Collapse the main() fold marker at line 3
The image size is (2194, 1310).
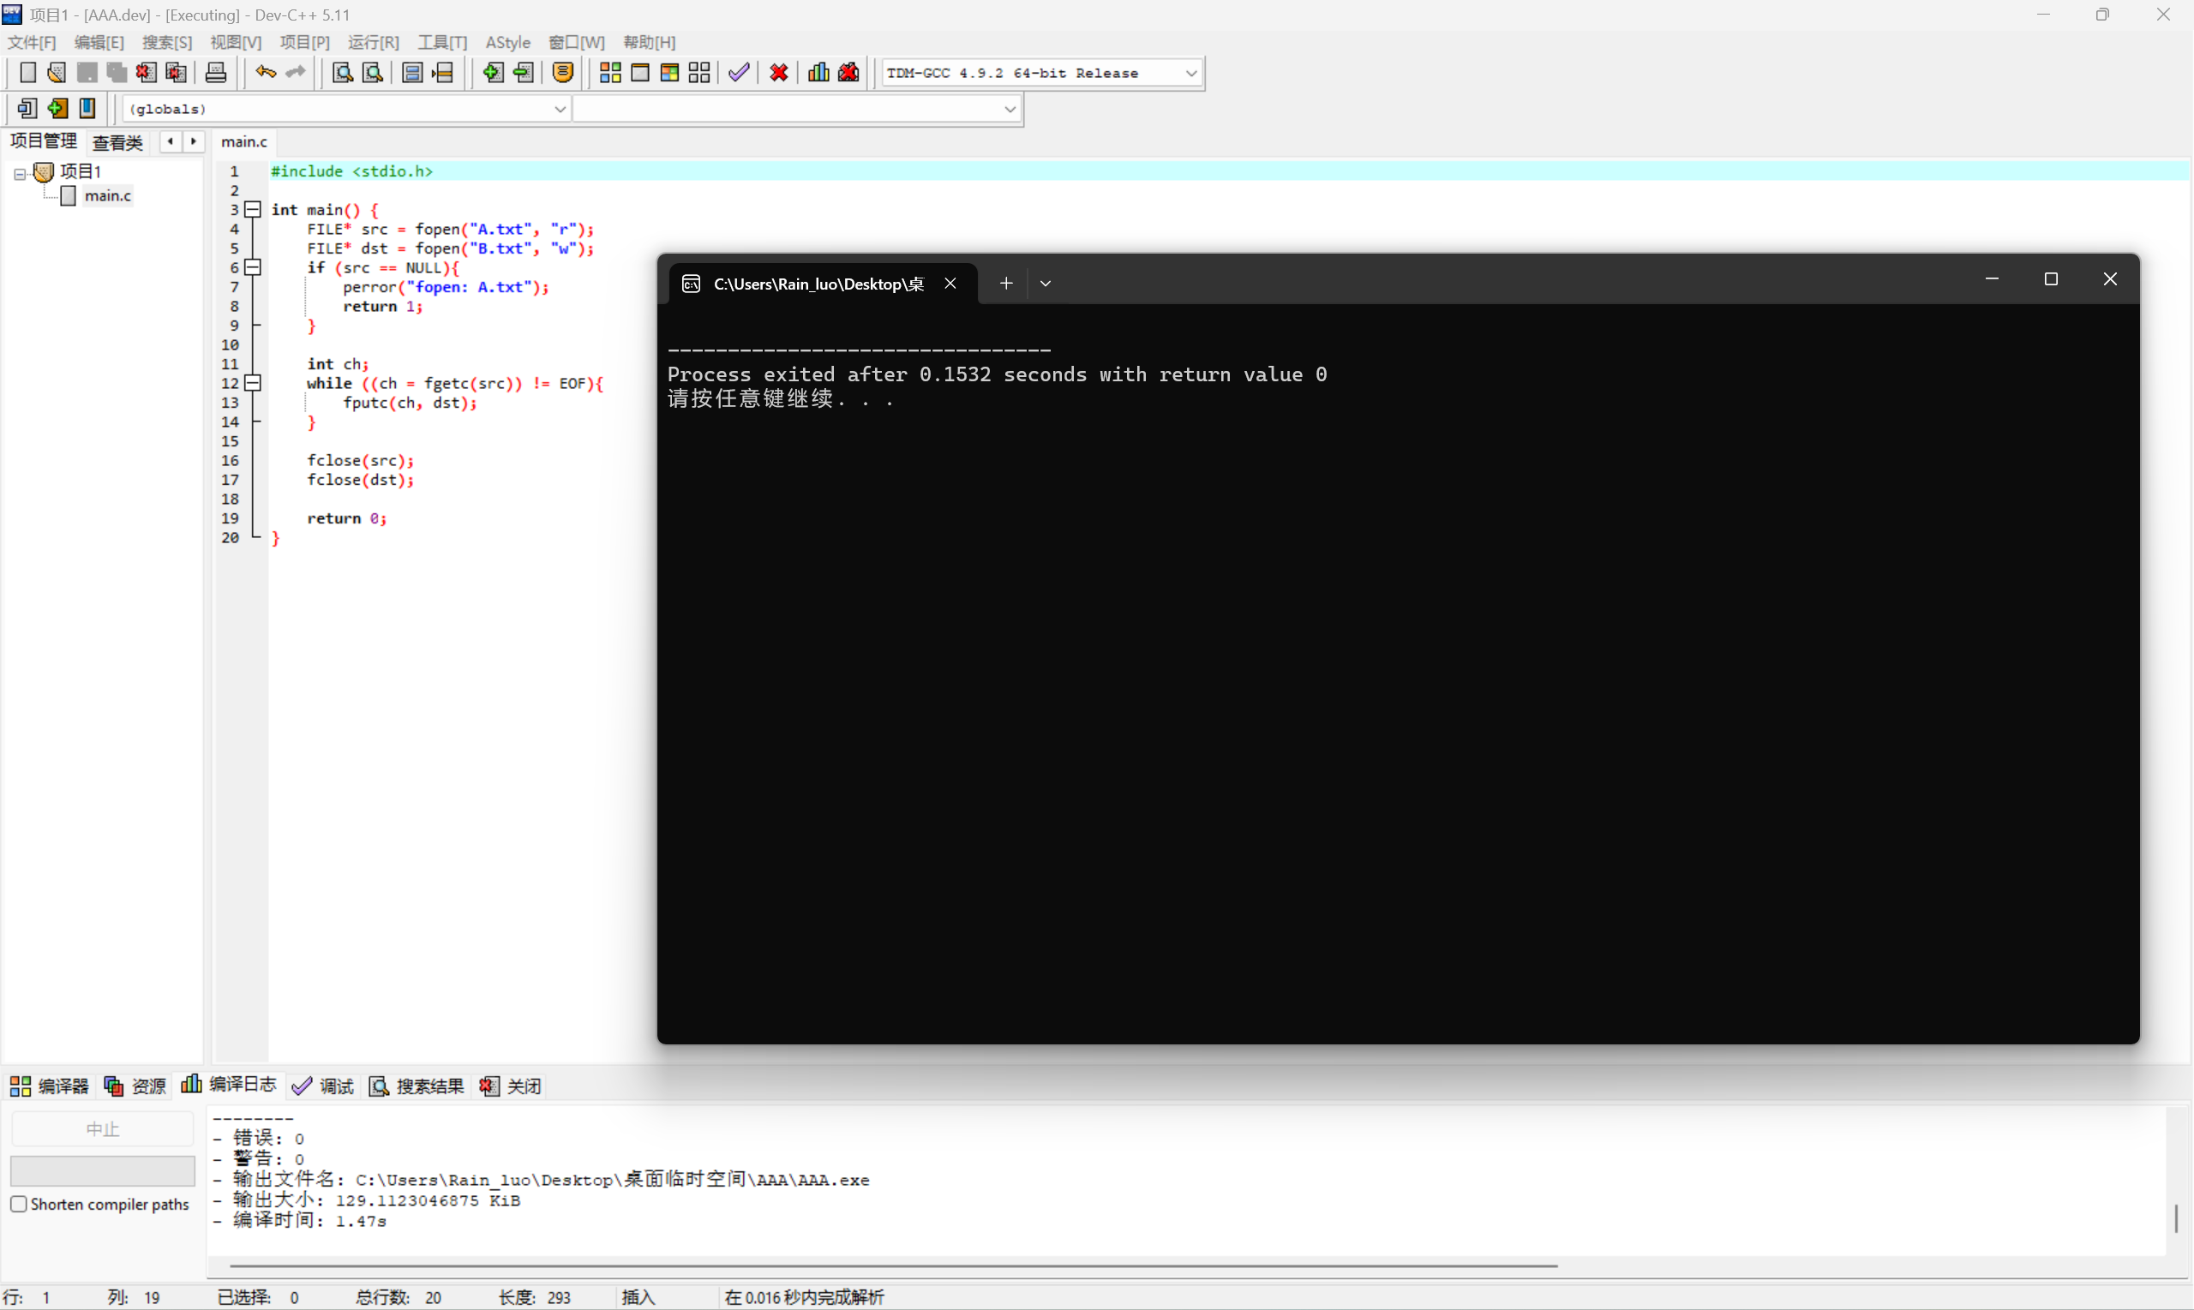click(x=254, y=209)
